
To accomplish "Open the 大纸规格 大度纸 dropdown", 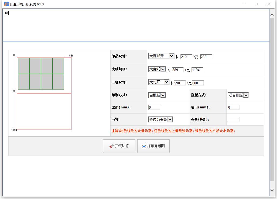I will pyautogui.click(x=157, y=69).
